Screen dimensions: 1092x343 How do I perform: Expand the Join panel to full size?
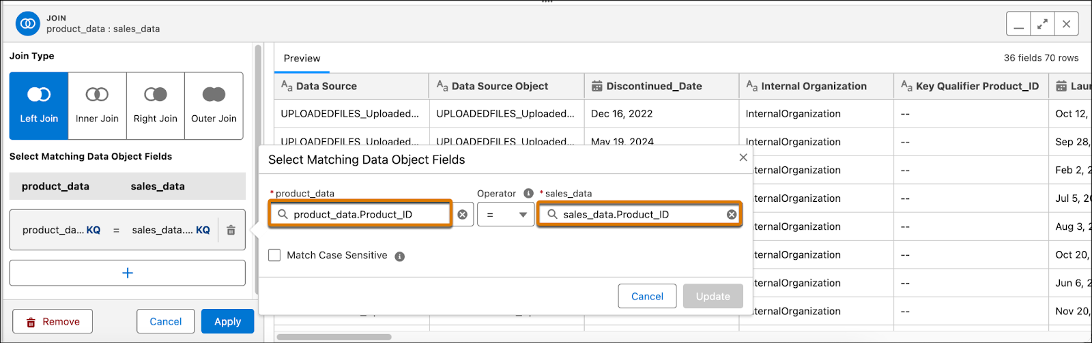tap(1042, 25)
